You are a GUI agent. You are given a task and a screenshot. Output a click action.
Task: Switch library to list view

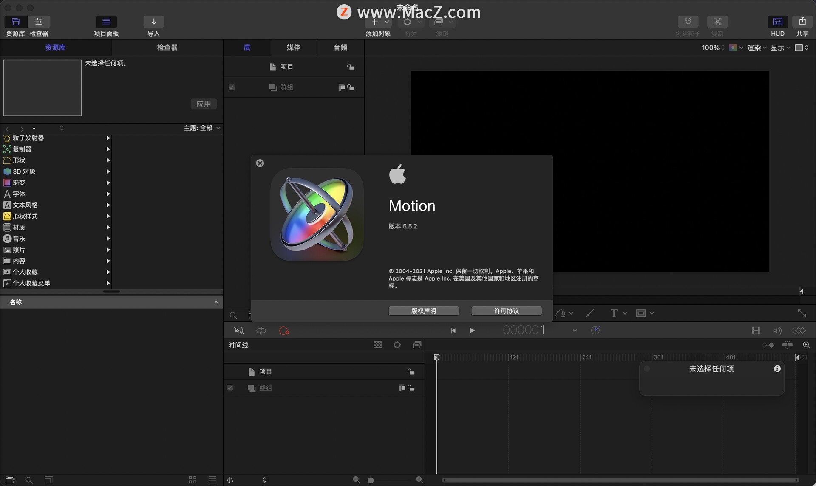pyautogui.click(x=212, y=480)
